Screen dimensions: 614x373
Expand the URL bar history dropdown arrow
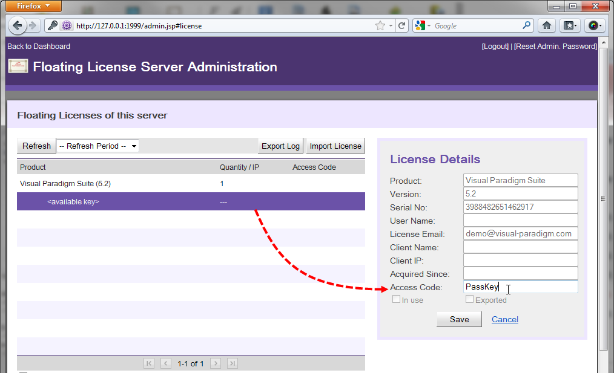[x=391, y=26]
